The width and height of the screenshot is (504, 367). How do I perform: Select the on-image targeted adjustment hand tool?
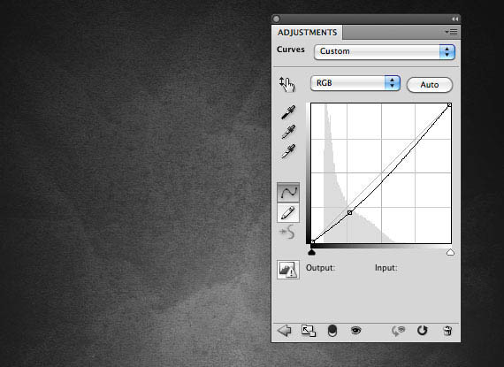coord(287,84)
